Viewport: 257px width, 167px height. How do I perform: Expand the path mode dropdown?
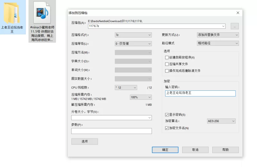(218, 43)
